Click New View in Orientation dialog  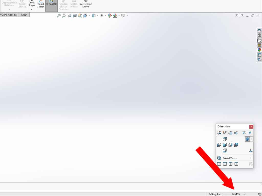tap(225, 133)
